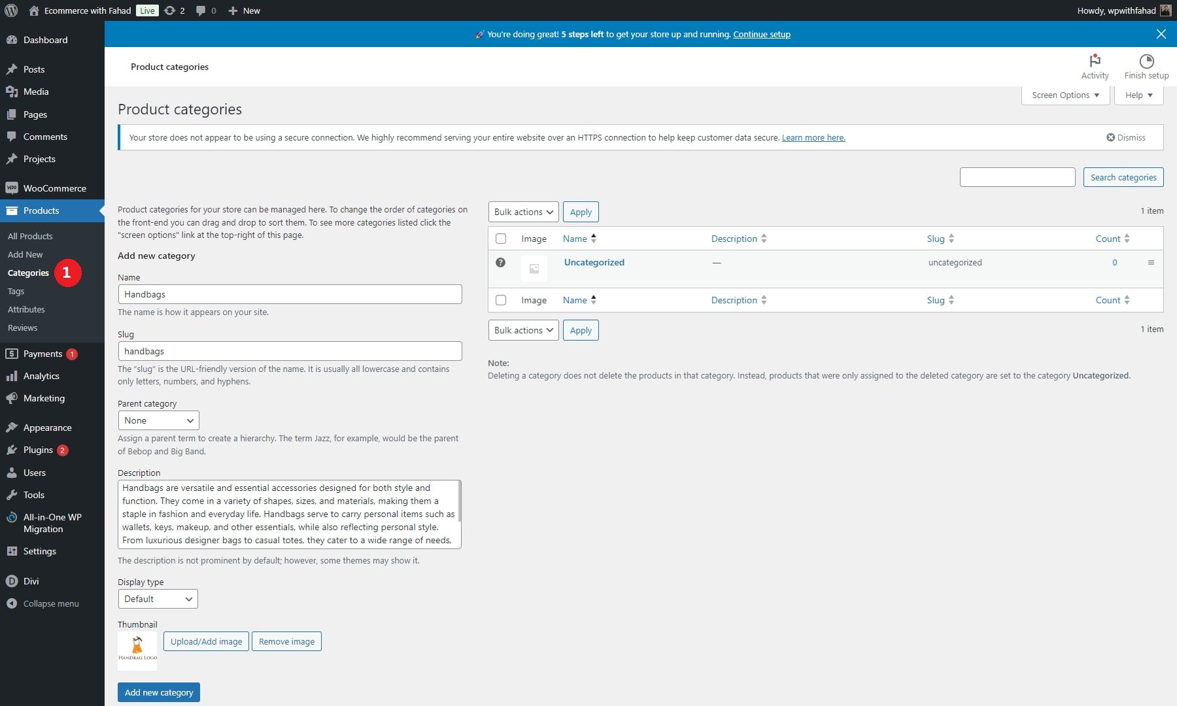The image size is (1177, 706).
Task: Open the Bulk actions dropdown
Action: coord(523,212)
